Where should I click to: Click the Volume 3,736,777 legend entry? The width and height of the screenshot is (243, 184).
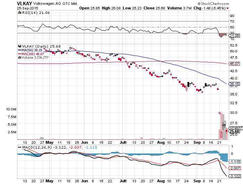35,58
